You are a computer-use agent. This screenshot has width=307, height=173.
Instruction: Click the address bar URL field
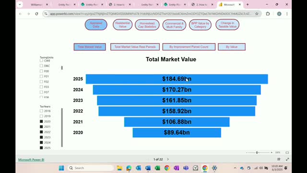coord(150,14)
